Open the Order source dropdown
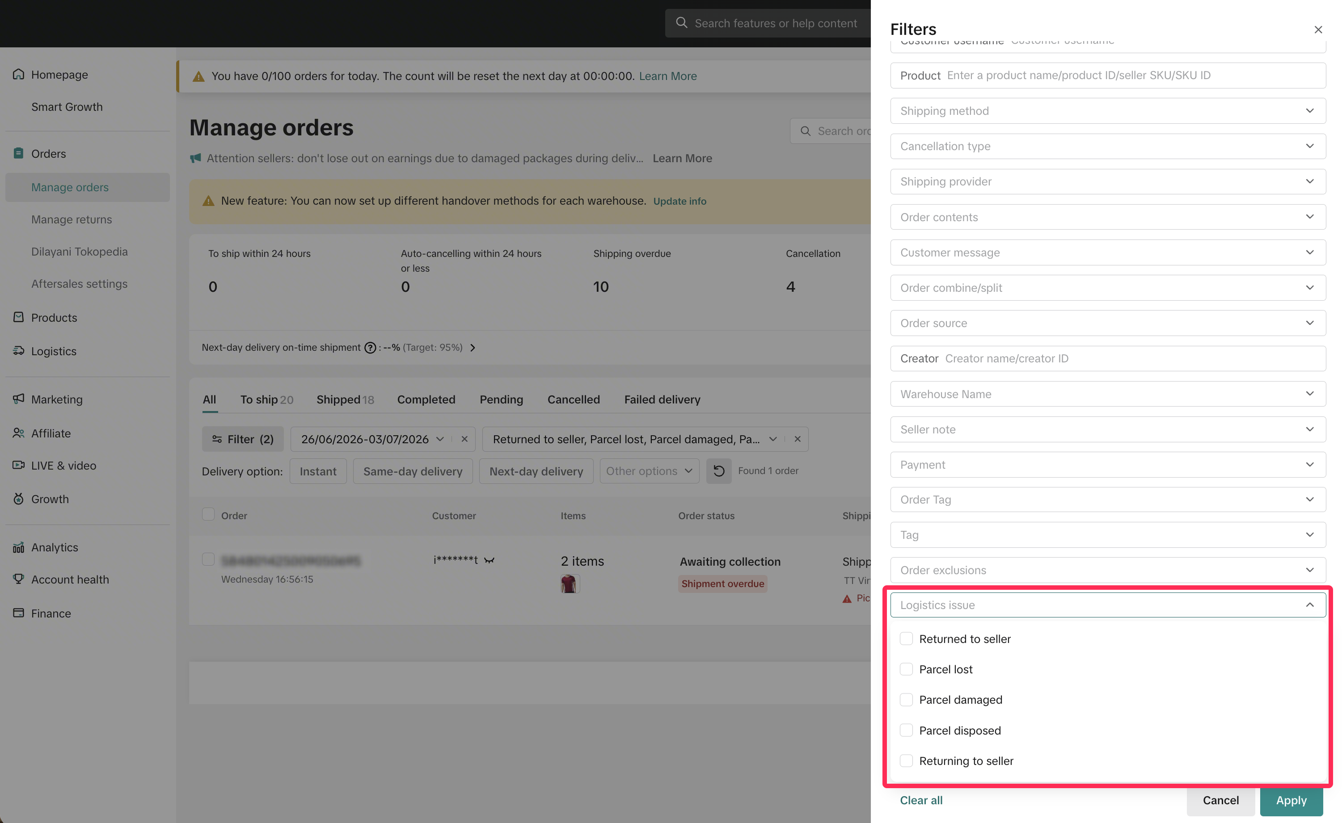Screen dimensions: 1342x823 pos(1108,323)
